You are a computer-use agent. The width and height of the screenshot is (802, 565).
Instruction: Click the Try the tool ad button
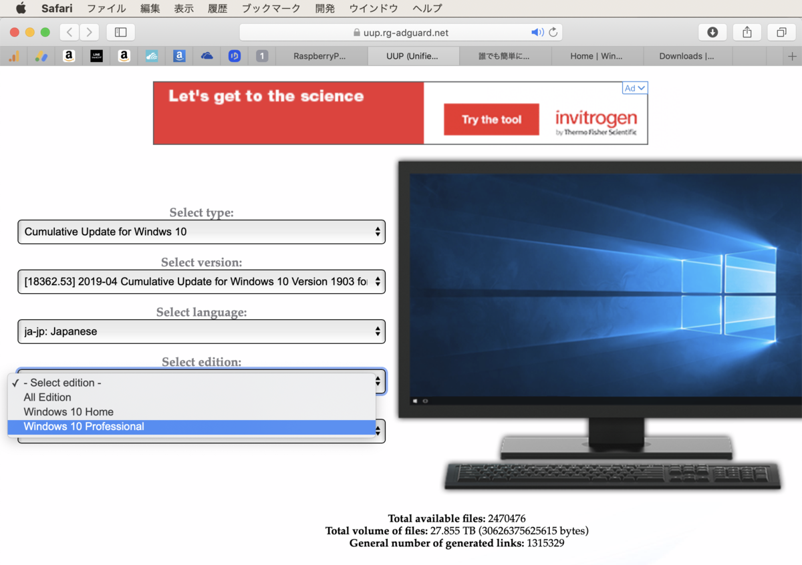(x=491, y=120)
